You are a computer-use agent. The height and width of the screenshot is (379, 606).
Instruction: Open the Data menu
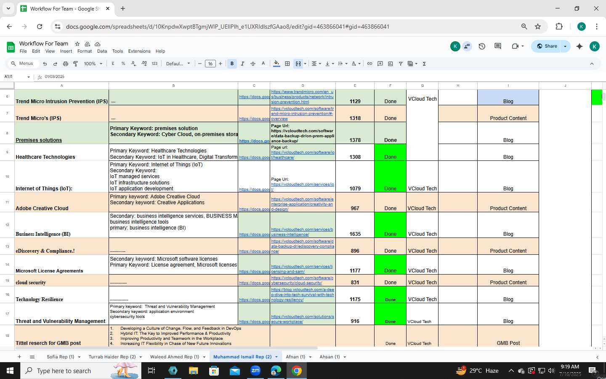102,51
